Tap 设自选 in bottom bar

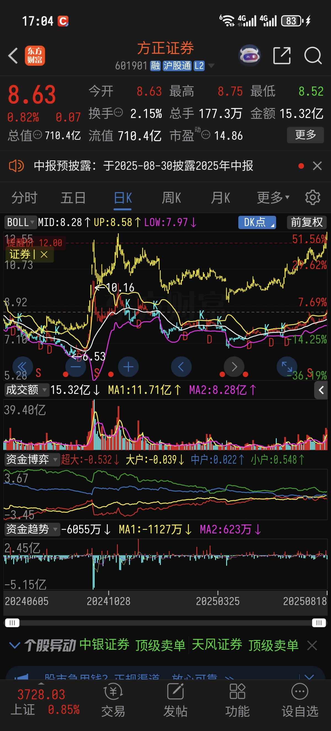click(x=300, y=700)
